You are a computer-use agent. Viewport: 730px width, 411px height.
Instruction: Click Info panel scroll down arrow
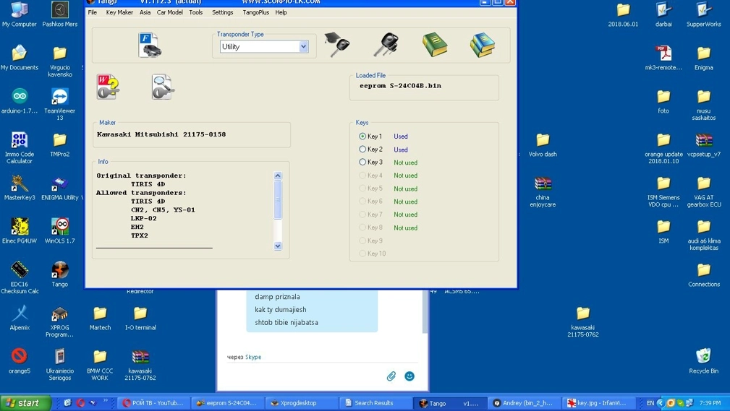coord(278,246)
